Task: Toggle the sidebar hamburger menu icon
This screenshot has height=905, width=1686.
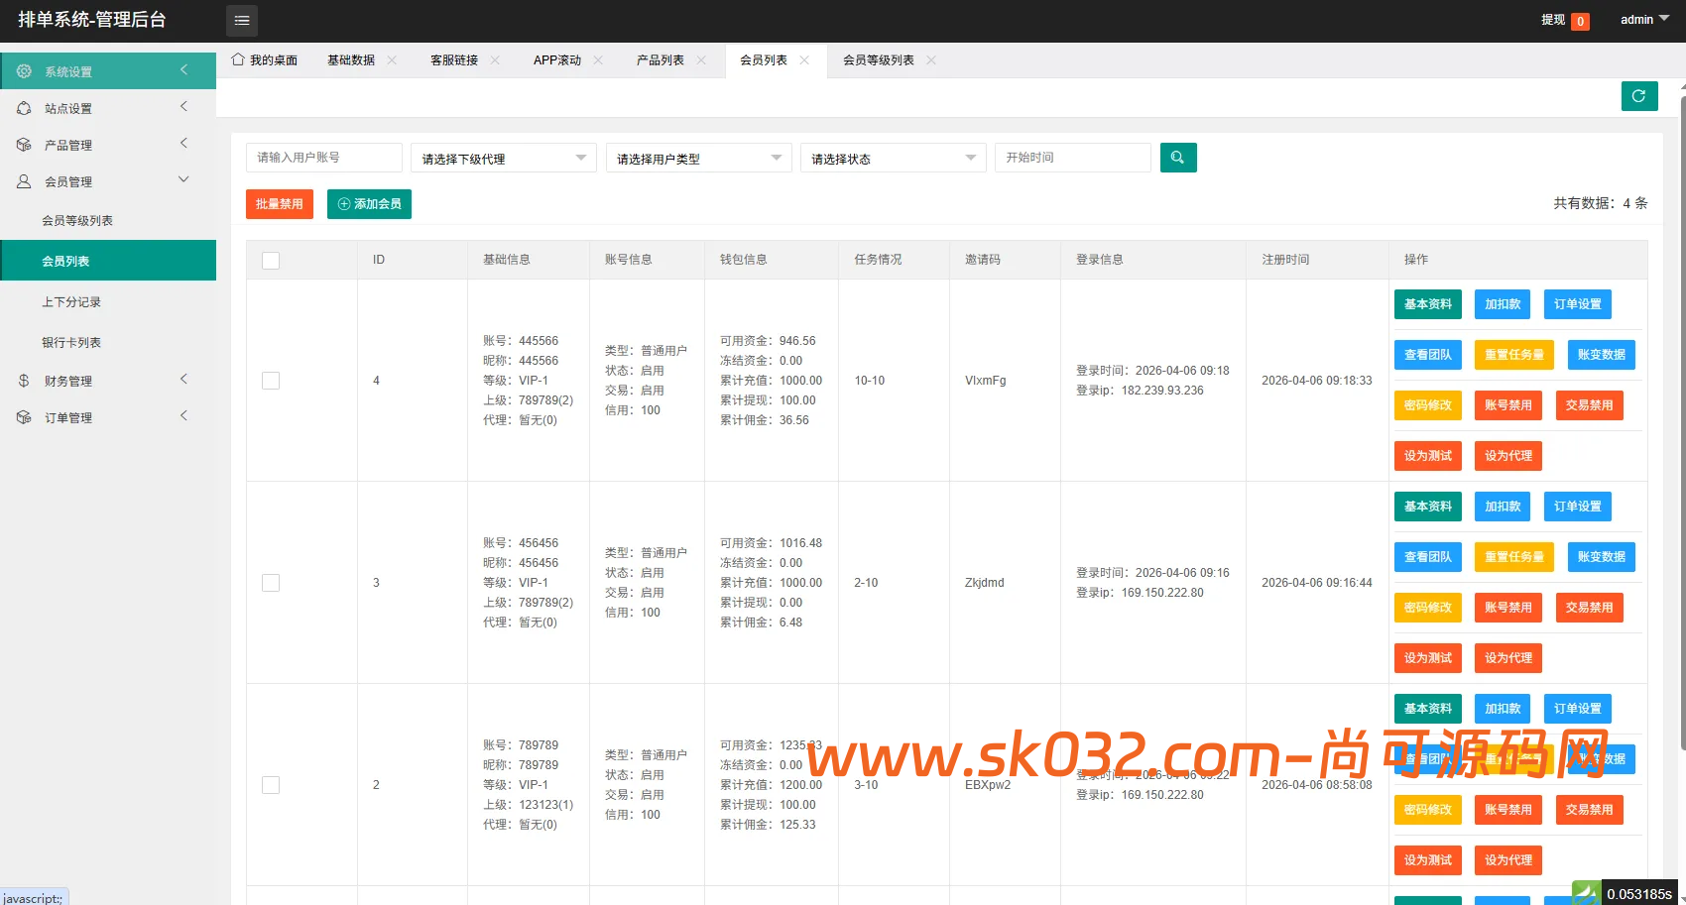Action: click(x=242, y=20)
